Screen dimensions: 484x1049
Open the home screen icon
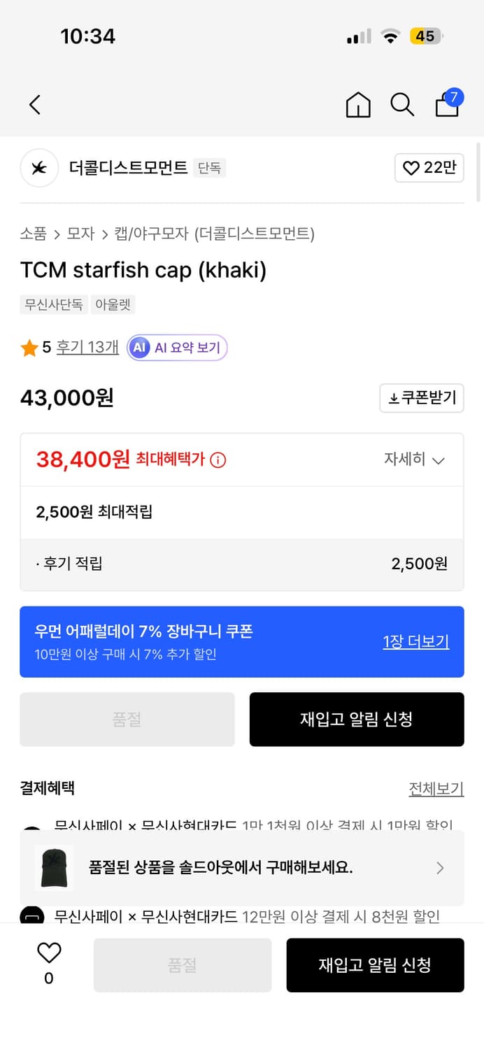(357, 104)
